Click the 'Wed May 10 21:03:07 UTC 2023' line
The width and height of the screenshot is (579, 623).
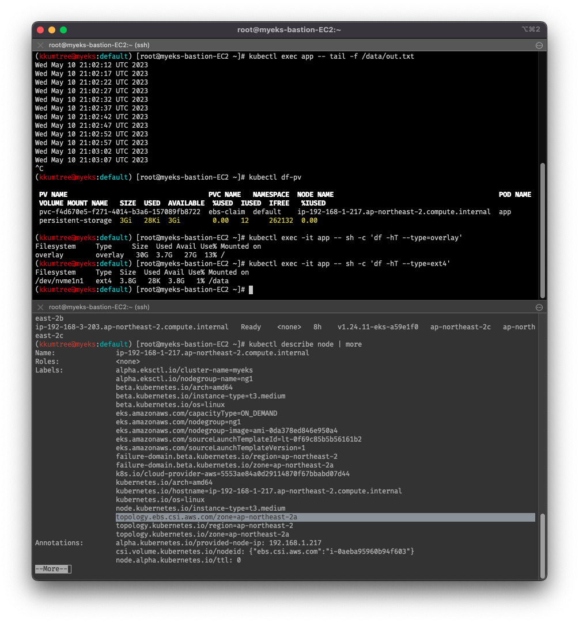pos(92,160)
